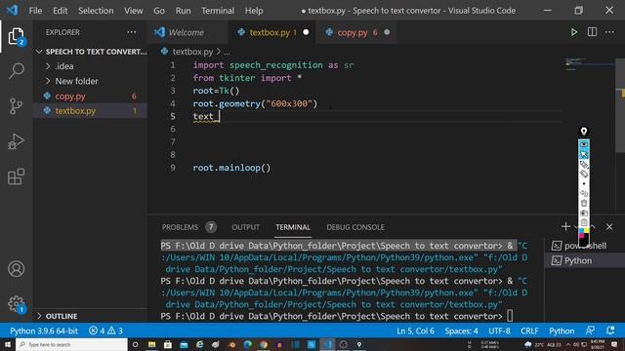Open copy.py in the Explorer tree
Screen dimensions: 625x351
(91, 96)
